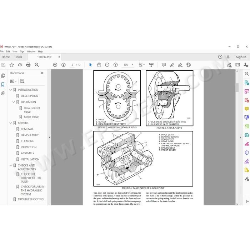
Task: Collapse the REPAIRS bookmark
Action: pos(11,123)
